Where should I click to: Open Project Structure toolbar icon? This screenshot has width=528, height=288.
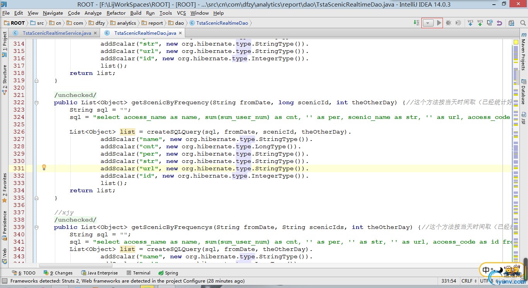pos(511,23)
